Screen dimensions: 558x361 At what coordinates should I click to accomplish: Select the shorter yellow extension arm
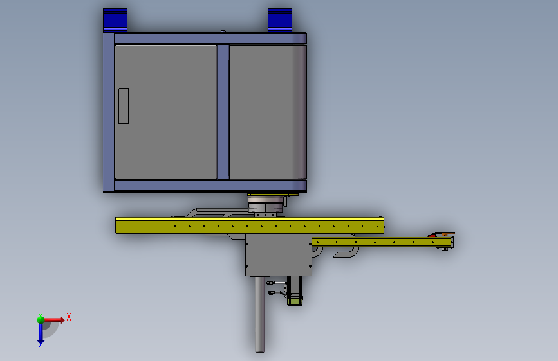point(382,242)
